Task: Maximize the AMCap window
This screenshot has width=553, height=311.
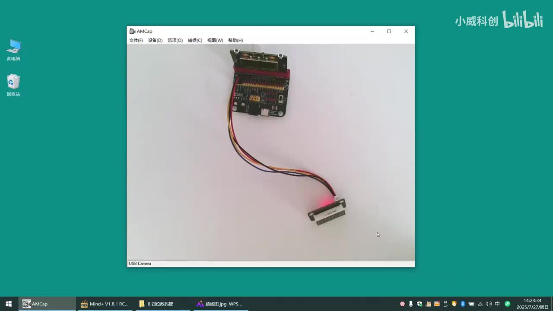Action: pyautogui.click(x=389, y=31)
